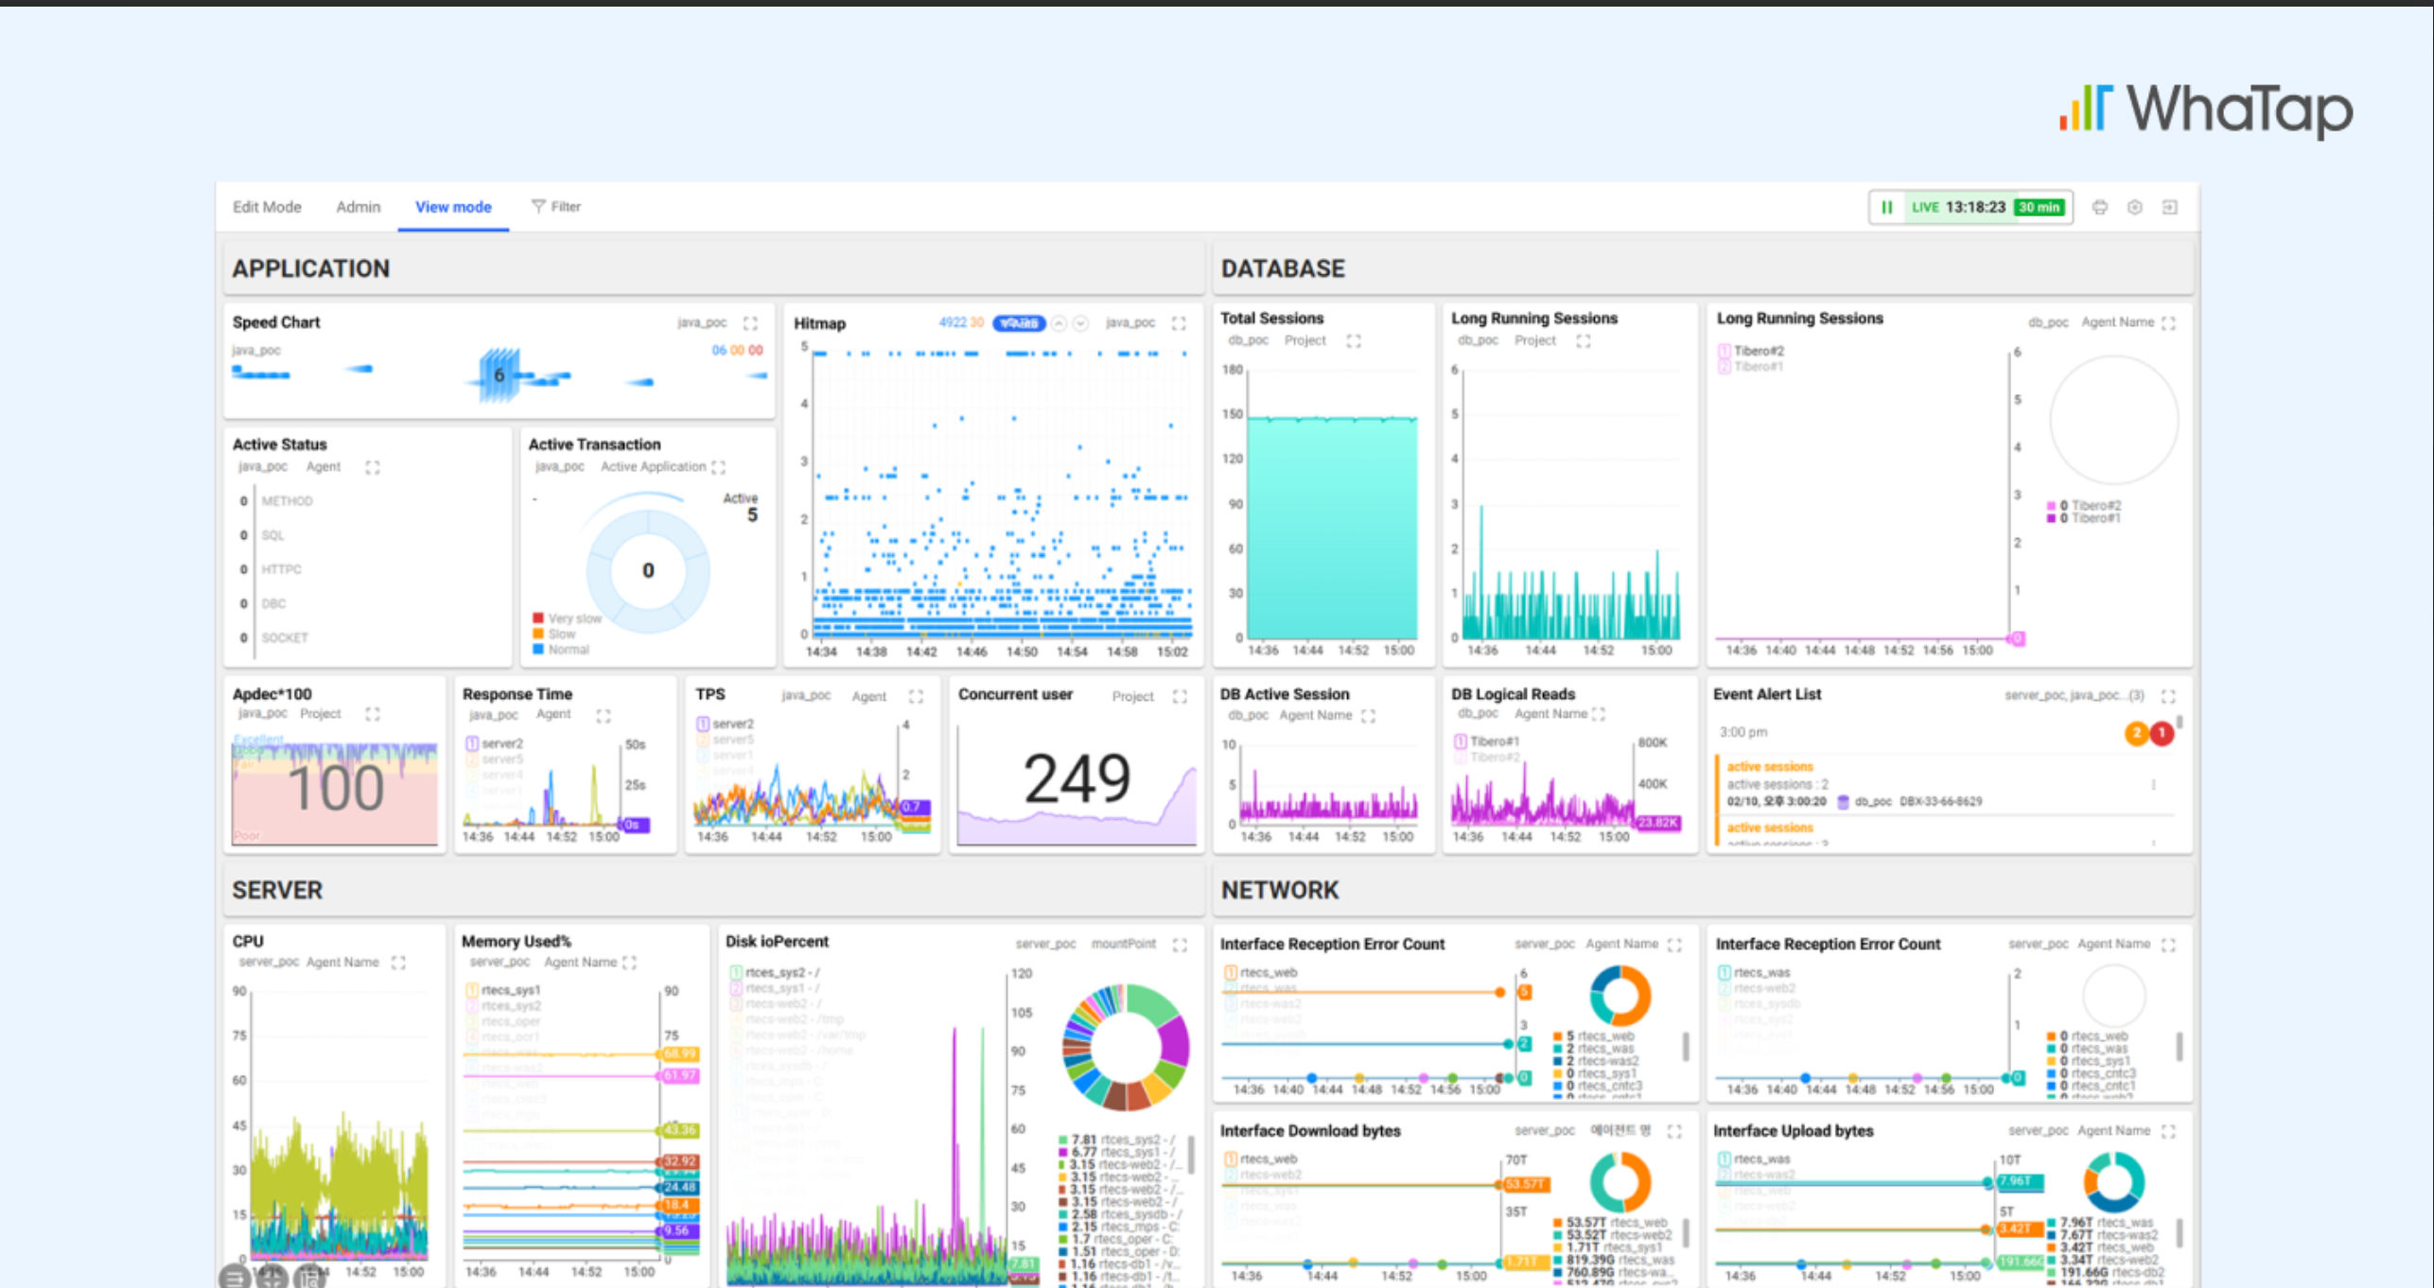The width and height of the screenshot is (2434, 1288).
Task: Click the orange alert count badge
Action: point(2136,733)
